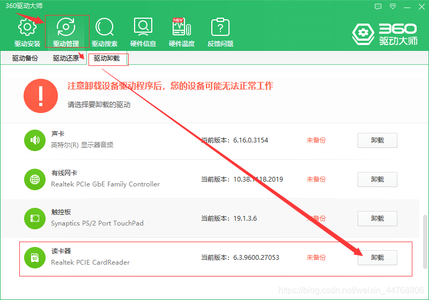Image resolution: width=429 pixels, height=300 pixels.
Task: Switch to the 驱动还原 tab
Action: click(65, 58)
